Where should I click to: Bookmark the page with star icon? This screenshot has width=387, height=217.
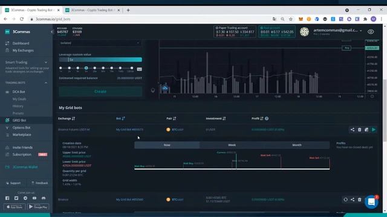[291, 19]
